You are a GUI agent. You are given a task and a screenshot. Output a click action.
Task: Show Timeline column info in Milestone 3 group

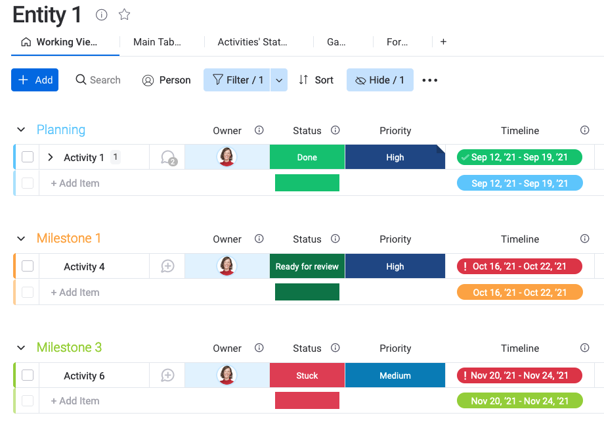click(x=585, y=348)
